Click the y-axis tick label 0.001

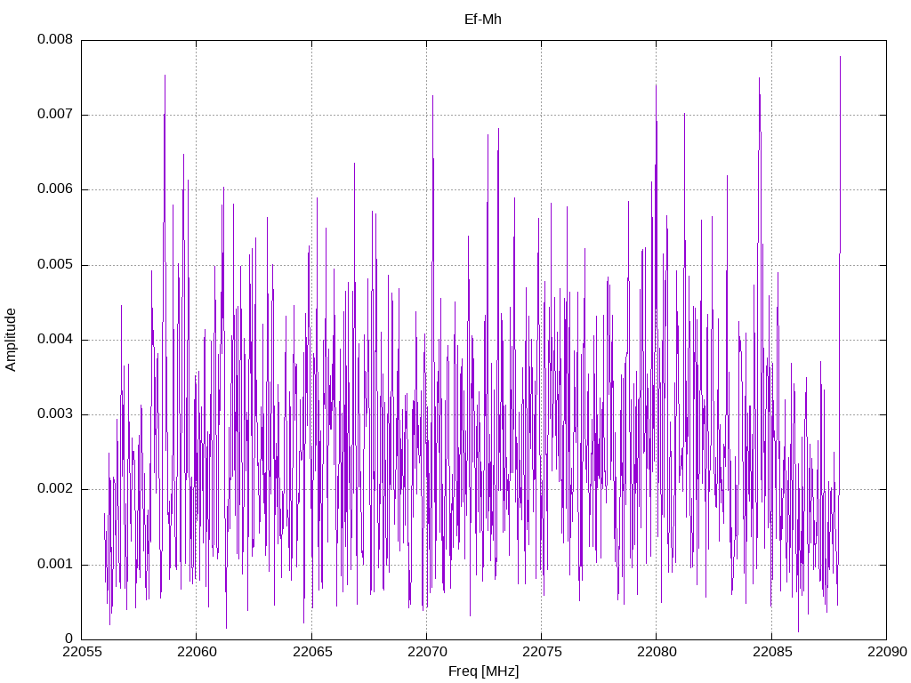click(55, 565)
